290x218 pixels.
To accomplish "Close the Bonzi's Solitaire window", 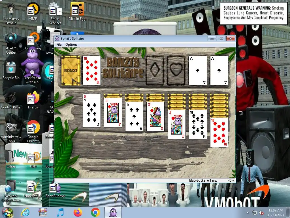I will point(231,39).
